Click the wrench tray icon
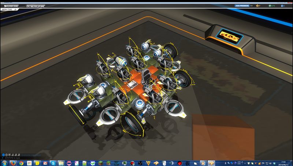This screenshot has height=166, width=293. tap(229, 163)
